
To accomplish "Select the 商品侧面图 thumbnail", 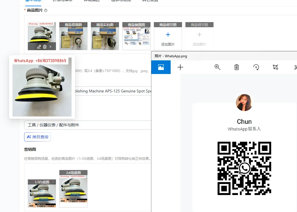I will tap(136, 36).
